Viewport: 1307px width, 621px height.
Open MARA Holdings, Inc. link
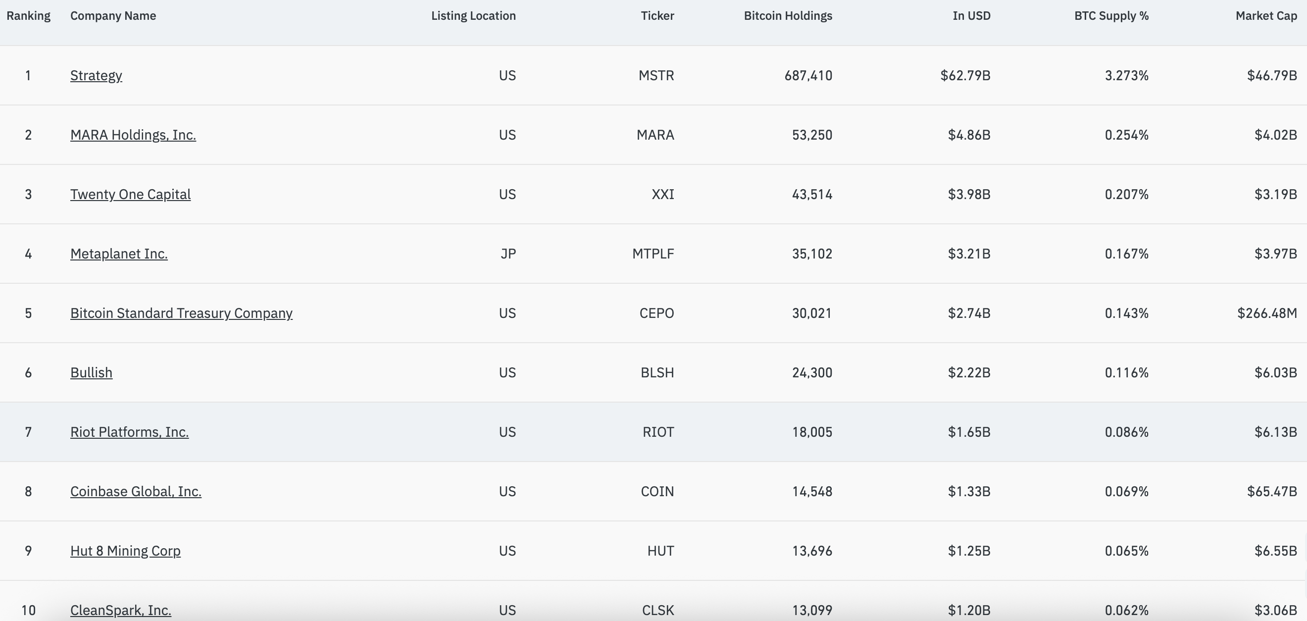[133, 135]
